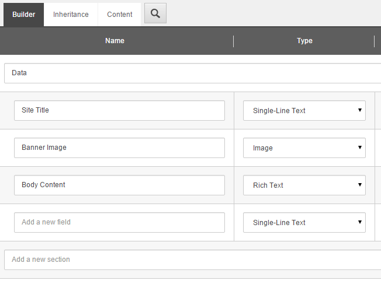
Task: Click the Add a new field input
Action: (119, 223)
